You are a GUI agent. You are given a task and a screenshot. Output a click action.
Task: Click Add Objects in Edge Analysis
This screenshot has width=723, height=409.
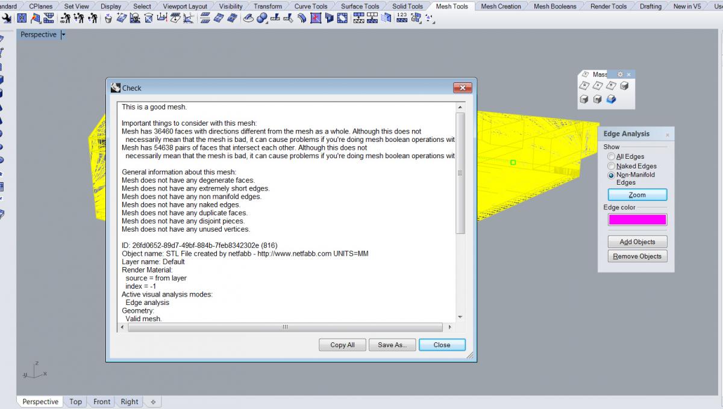pyautogui.click(x=637, y=242)
